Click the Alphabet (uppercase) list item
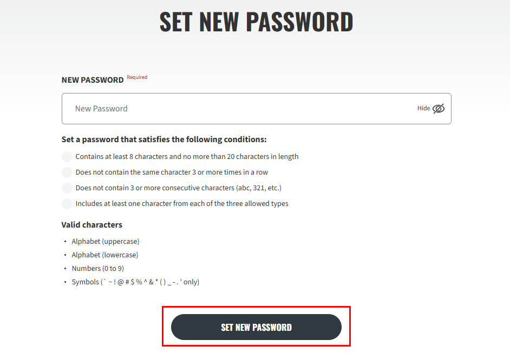Viewport: 510px width, 353px height. click(106, 241)
